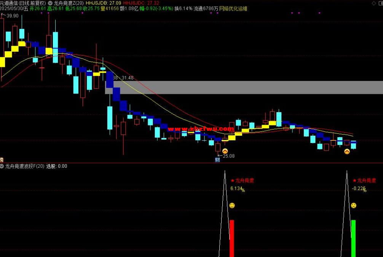Click the turnover amount 额1.08亿

point(129,9)
